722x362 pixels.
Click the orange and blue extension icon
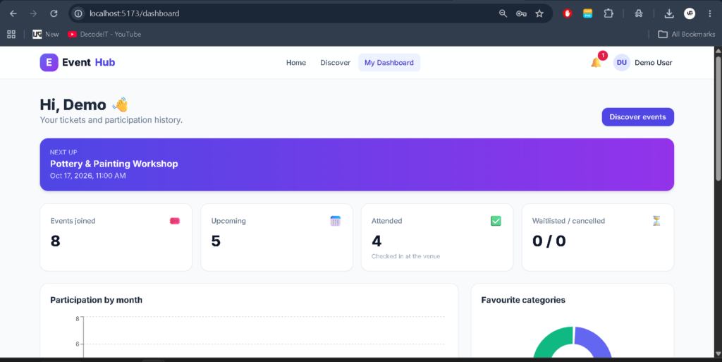587,13
